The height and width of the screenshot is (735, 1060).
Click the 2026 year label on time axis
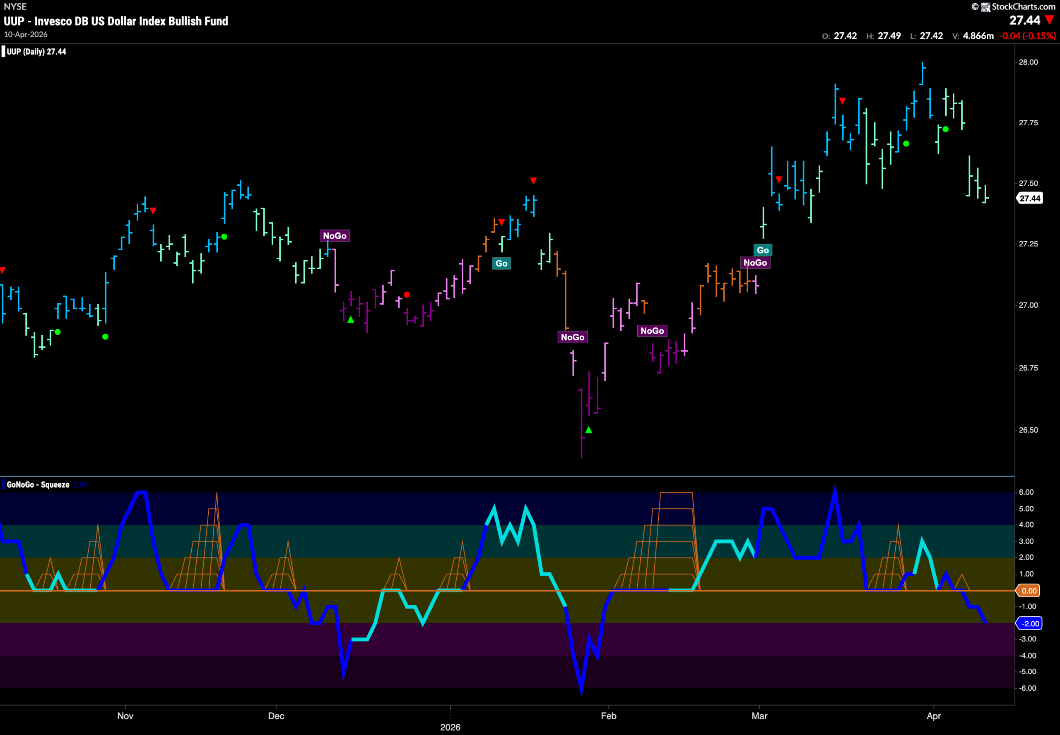[450, 727]
